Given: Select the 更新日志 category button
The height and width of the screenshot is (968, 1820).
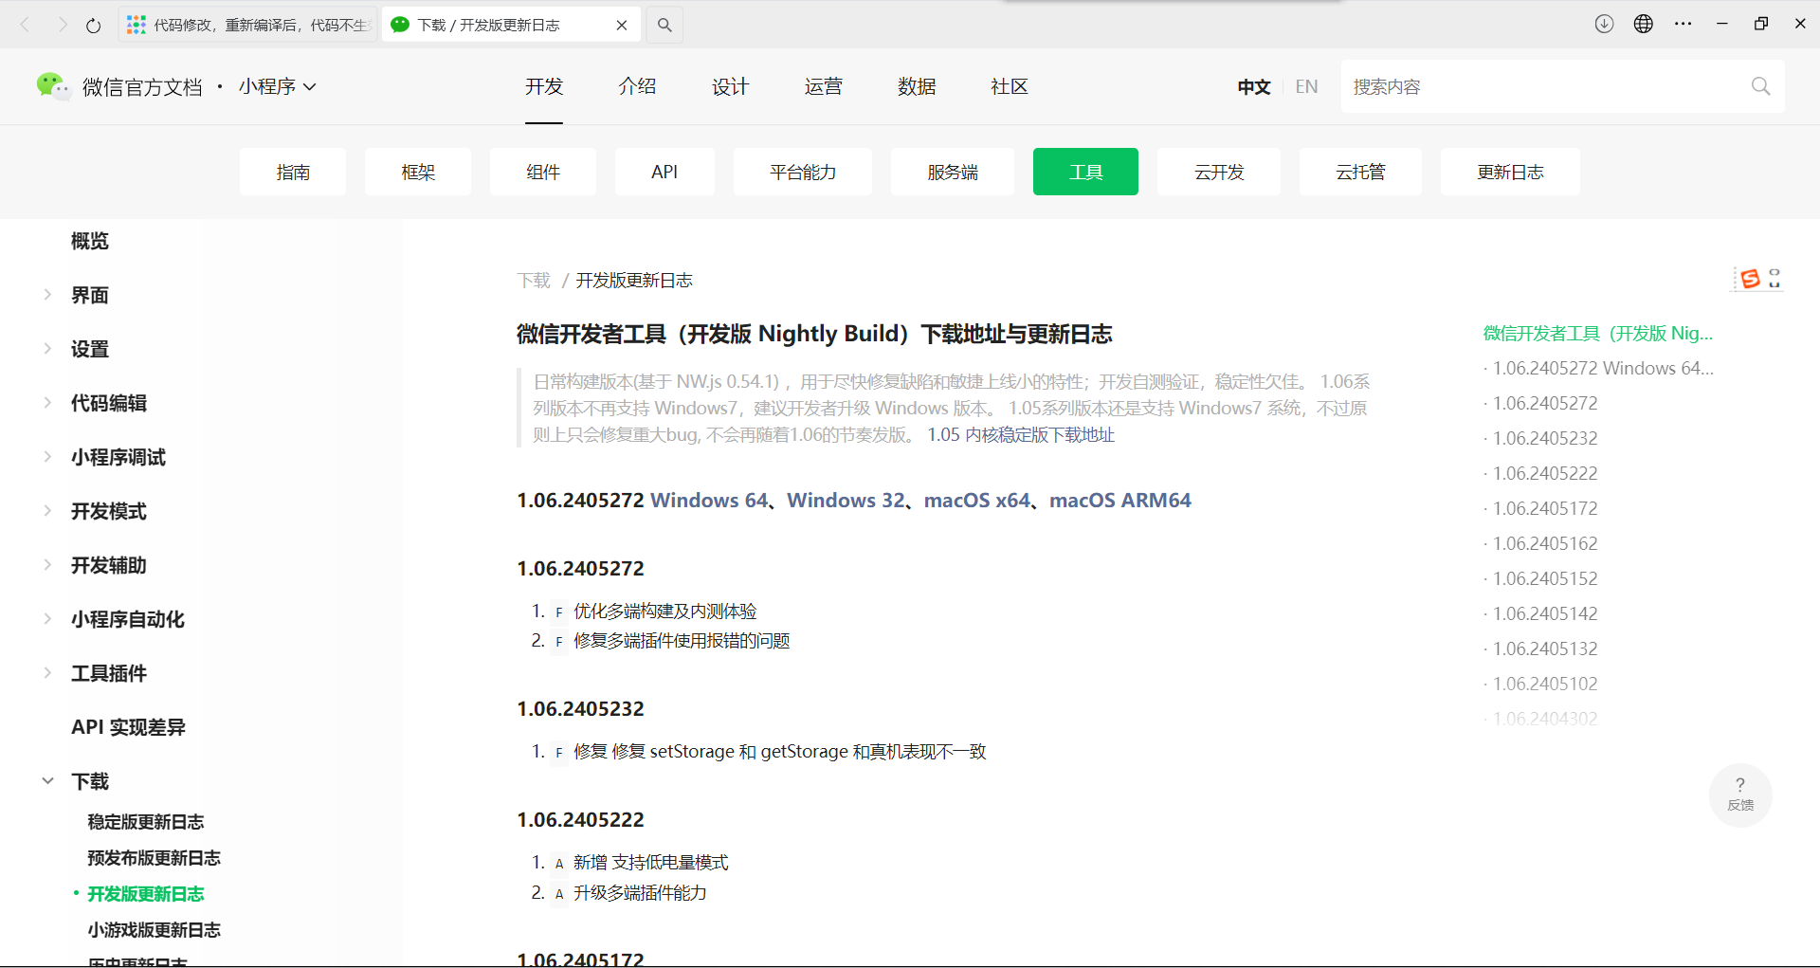Looking at the screenshot, I should (x=1510, y=172).
